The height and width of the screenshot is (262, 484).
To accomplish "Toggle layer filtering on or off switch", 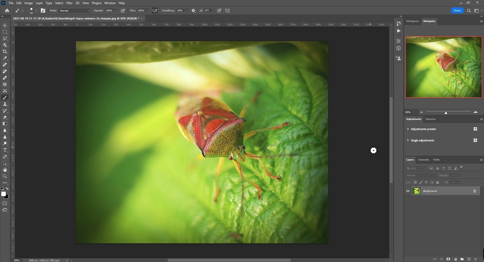I will pos(461,167).
